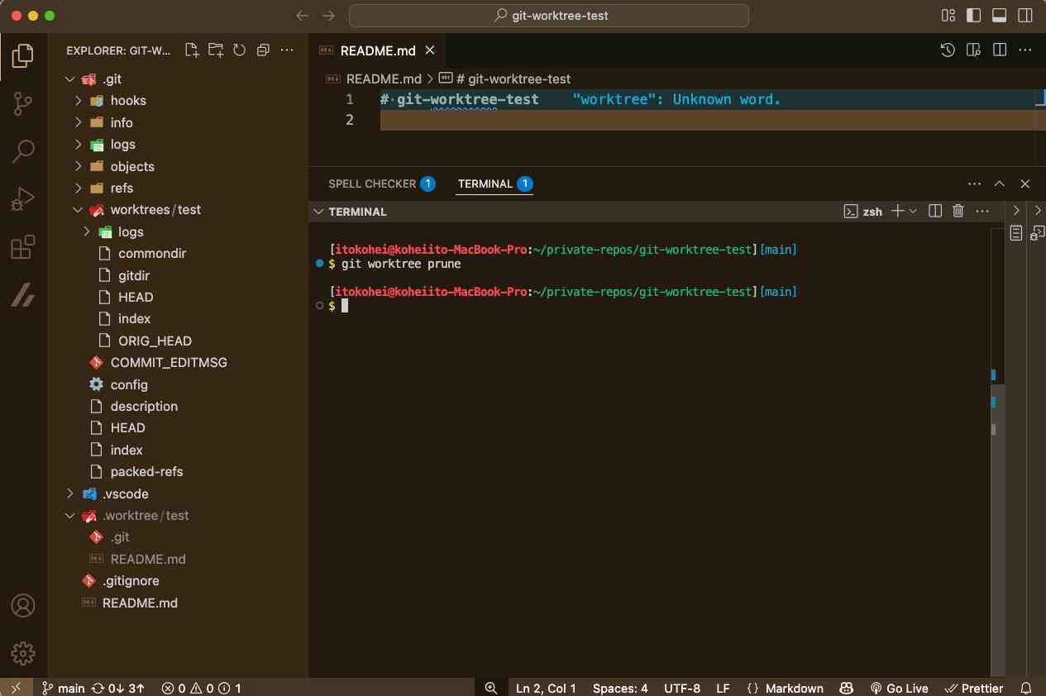Open the new terminal profile dropdown arrow

914,212
